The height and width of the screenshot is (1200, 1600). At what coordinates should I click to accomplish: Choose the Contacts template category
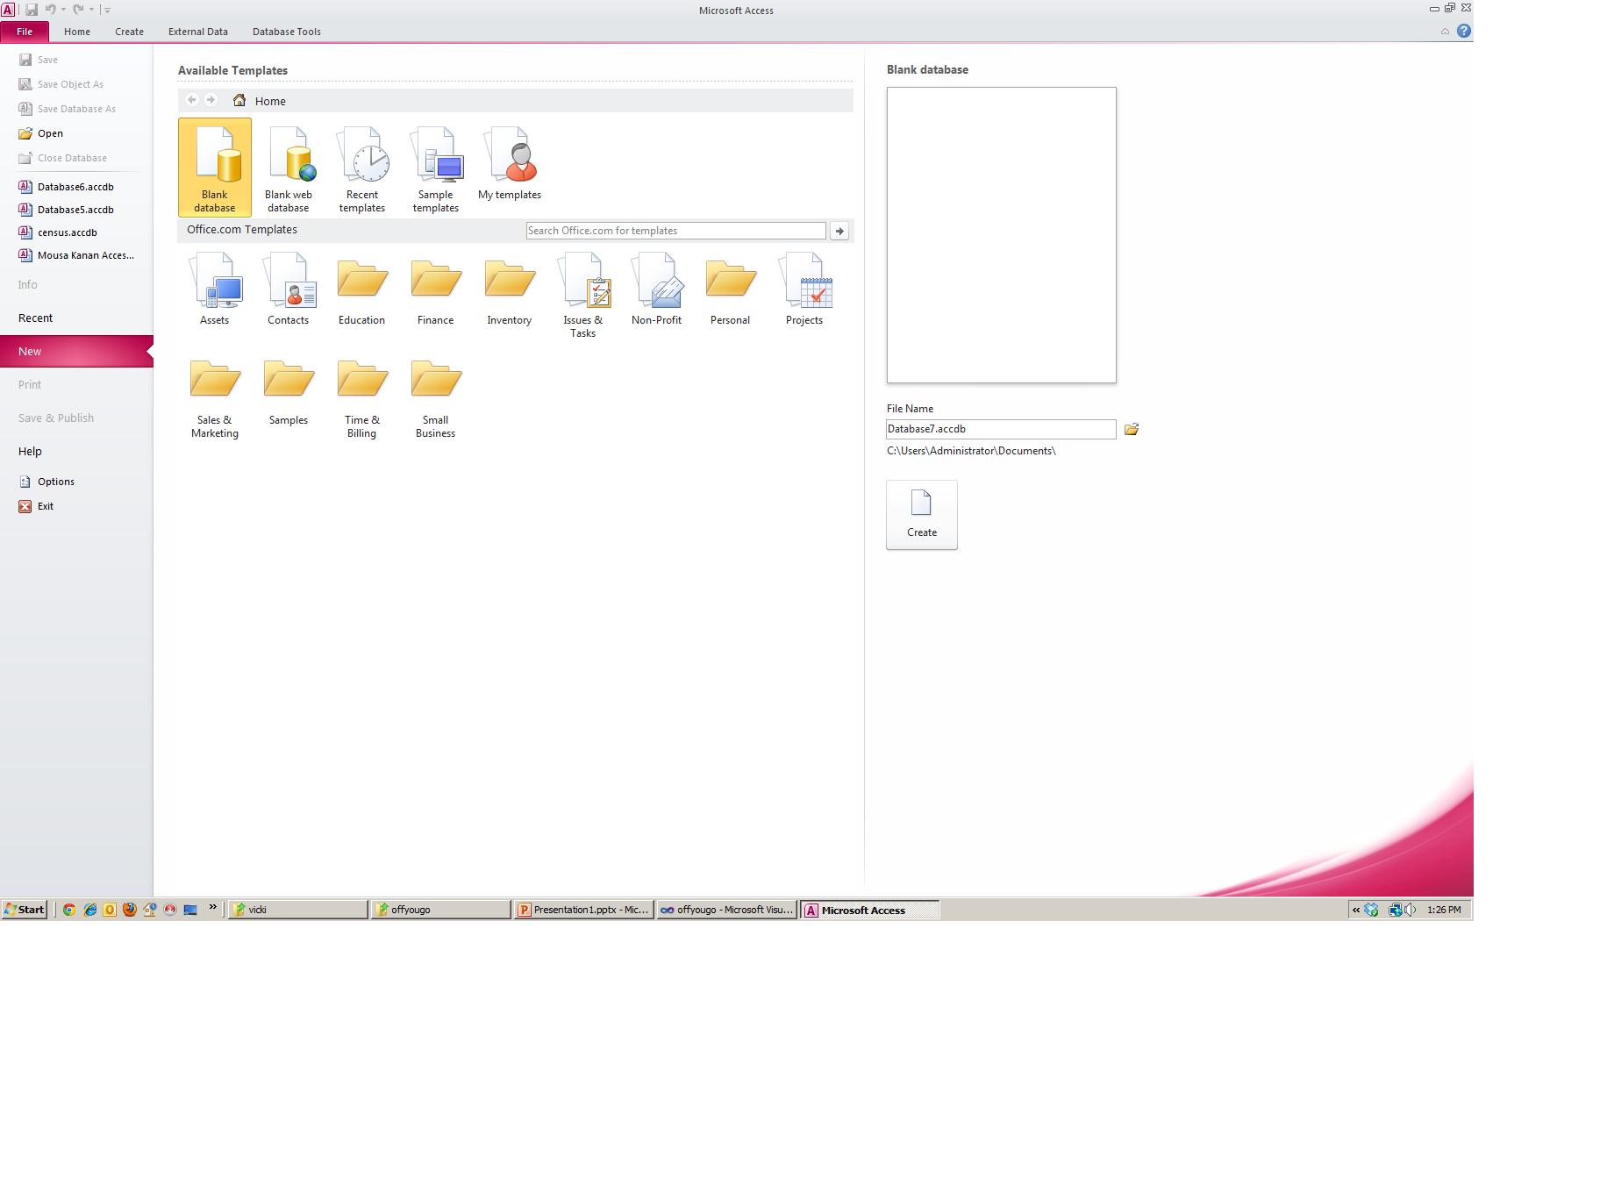(x=289, y=289)
